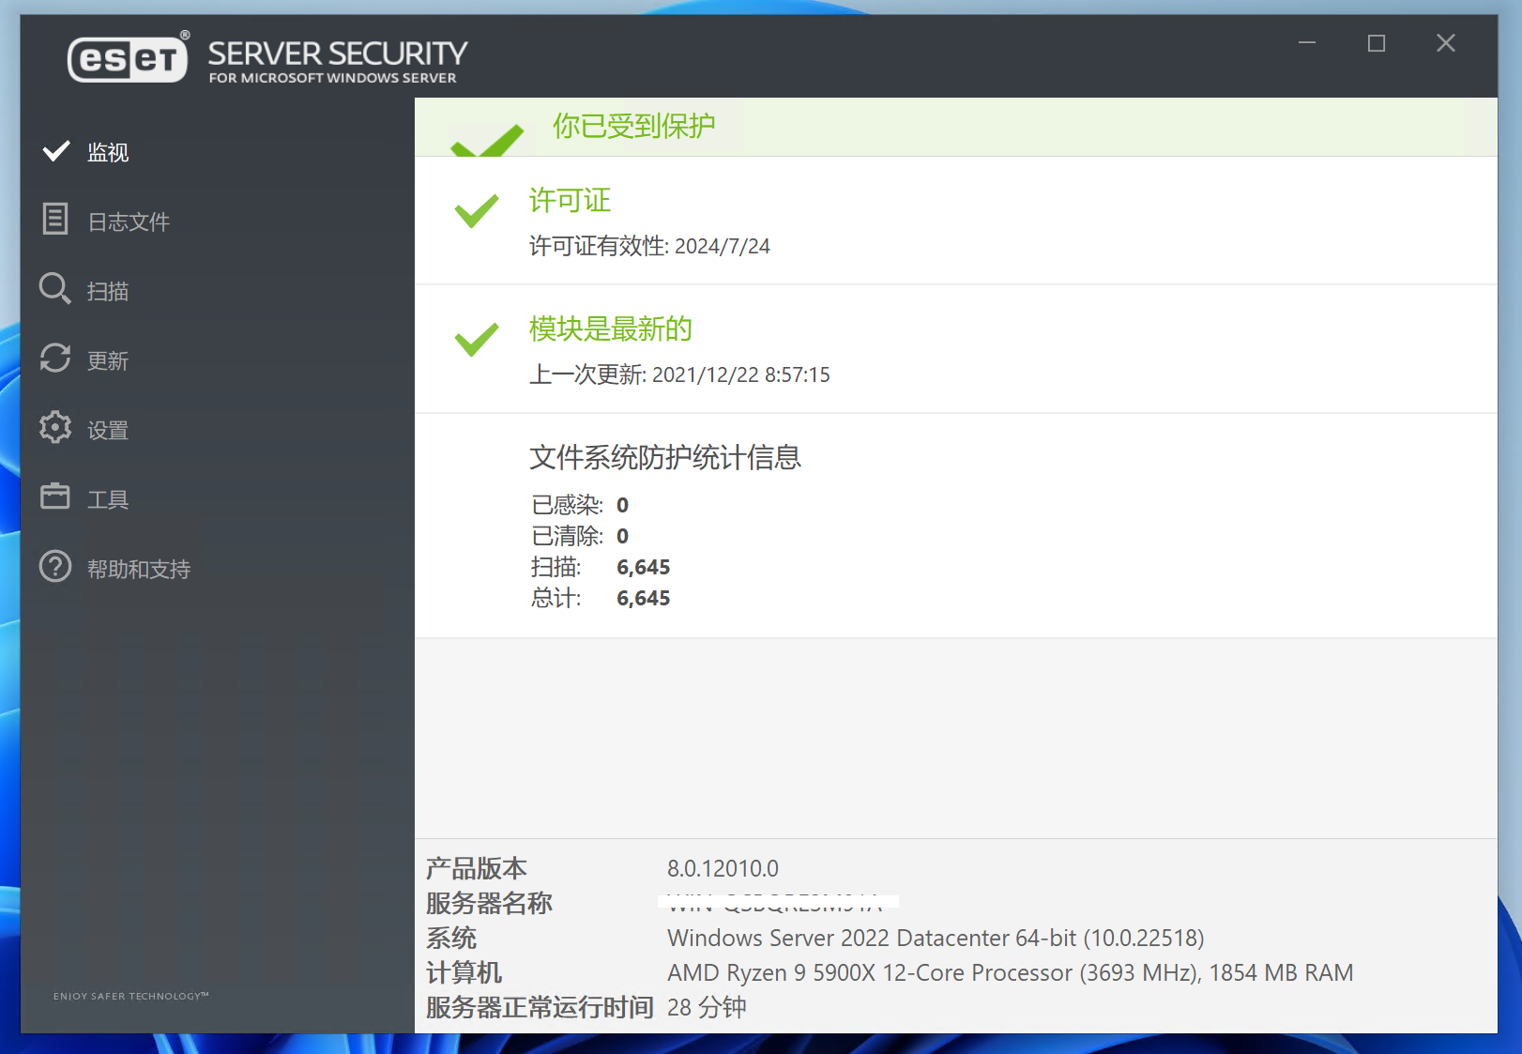
Task: Click the 你已受到保护 status banner
Action: tap(633, 126)
